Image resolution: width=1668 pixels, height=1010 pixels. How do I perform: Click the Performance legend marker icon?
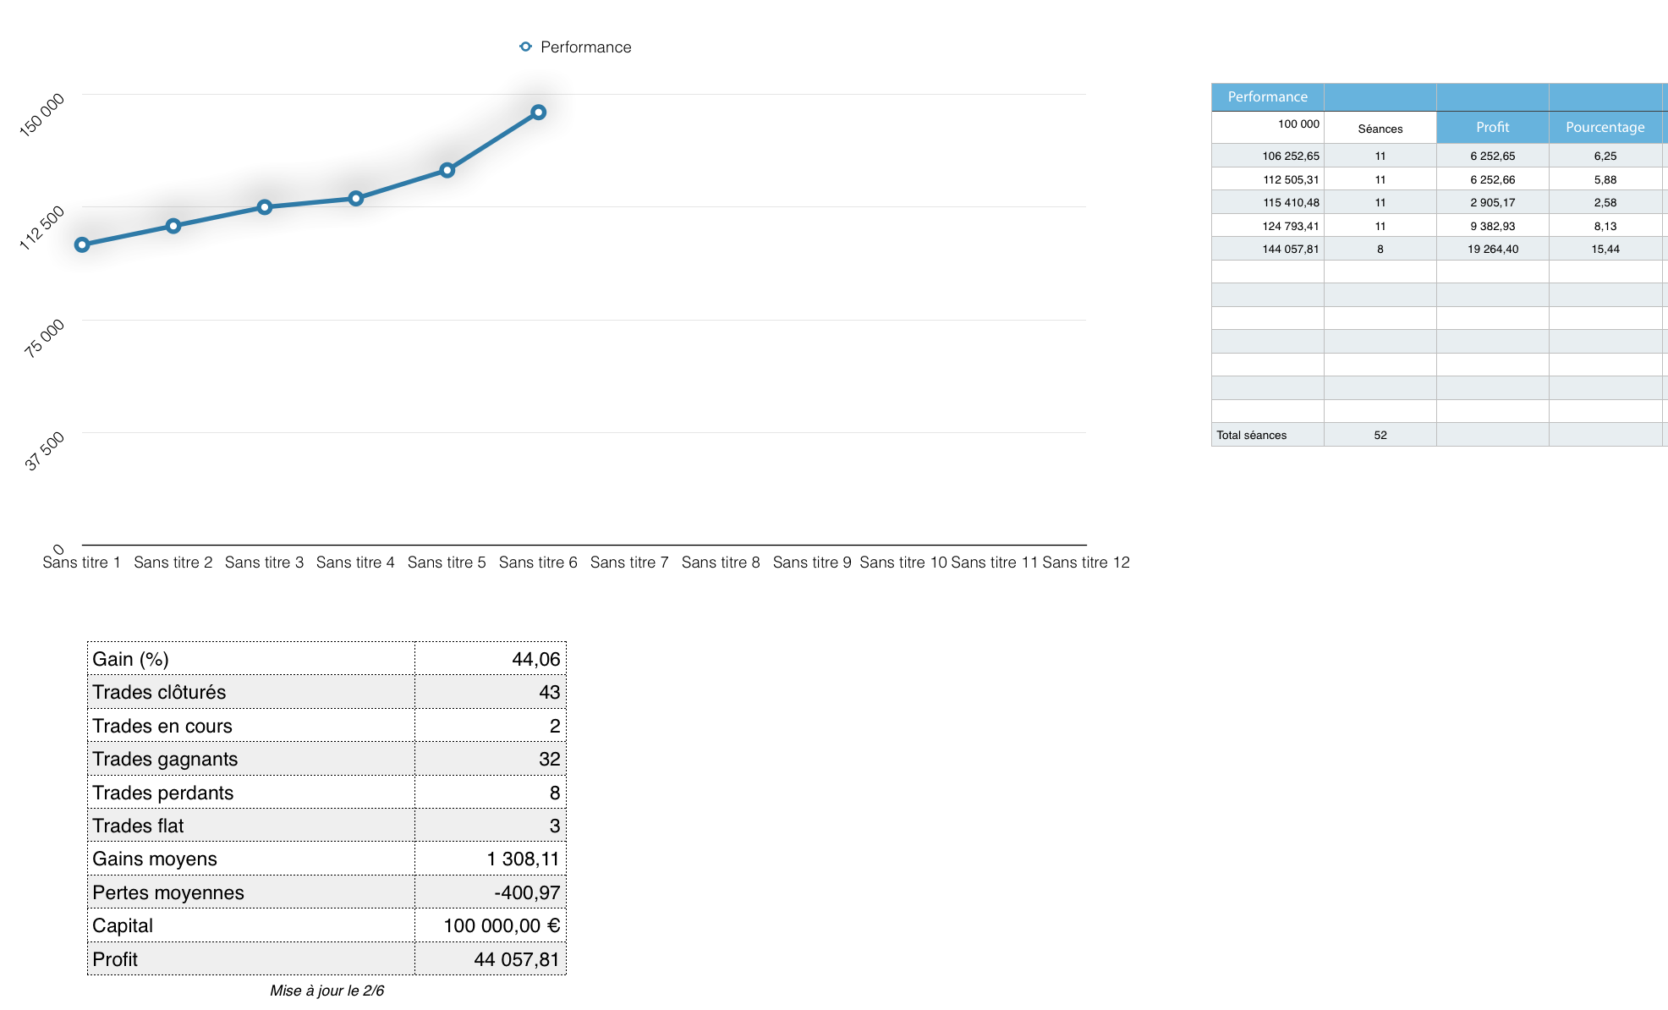[x=525, y=47]
